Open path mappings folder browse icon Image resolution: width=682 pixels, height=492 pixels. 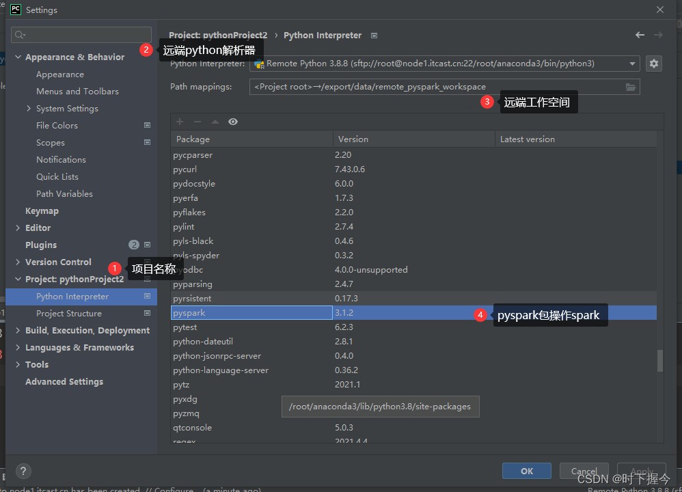(631, 87)
